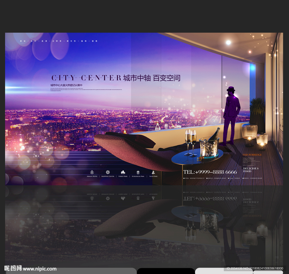This screenshot has height=274, width=289.
Task: Click the Armani Hotel building icon
Action: pyautogui.click(x=92, y=172)
